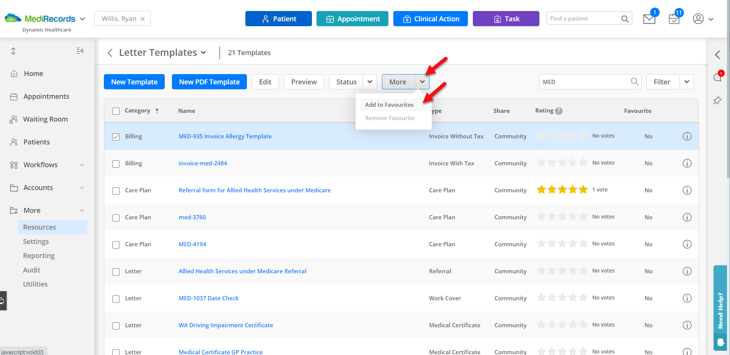730x355 pixels.
Task: Expand the Workflows sidebar section
Action: (82, 165)
